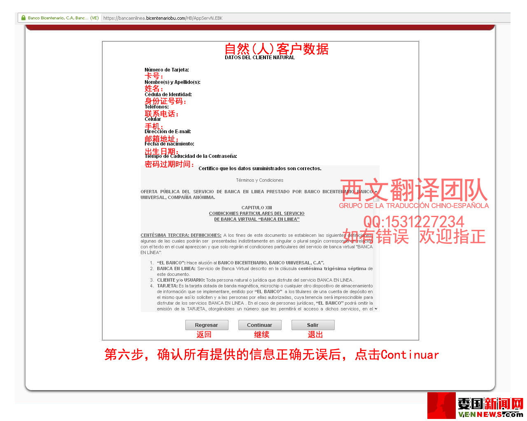The image size is (527, 421).
Task: Click the Salir button
Action: (x=313, y=325)
